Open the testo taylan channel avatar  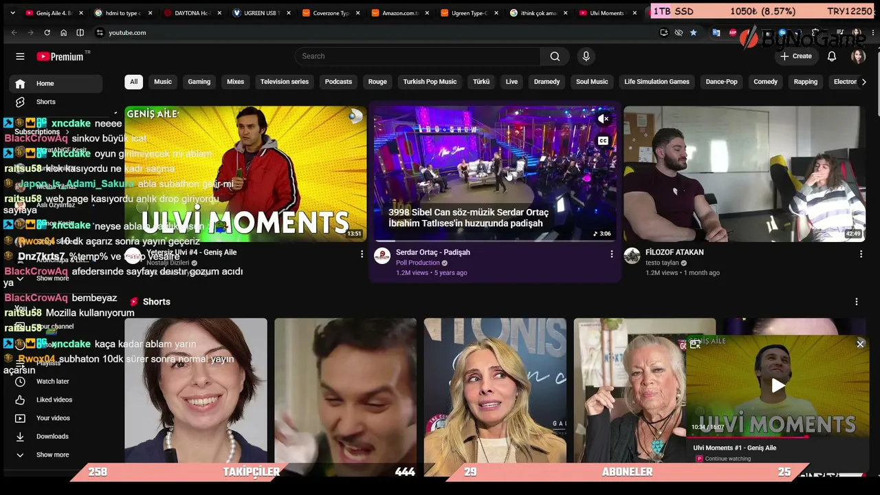pos(632,256)
